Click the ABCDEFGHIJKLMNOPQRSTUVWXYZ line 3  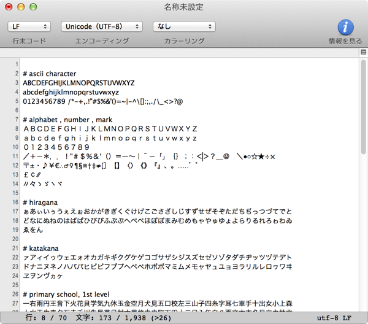pyautogui.click(x=79, y=83)
